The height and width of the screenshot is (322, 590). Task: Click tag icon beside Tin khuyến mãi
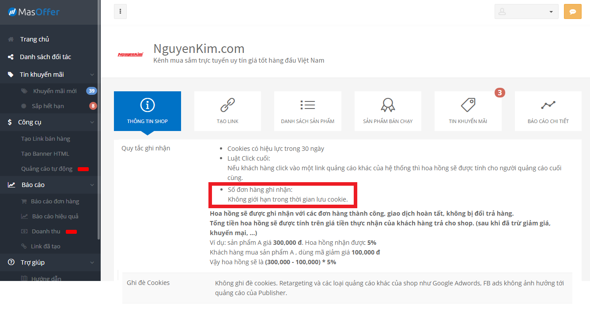pyautogui.click(x=11, y=75)
